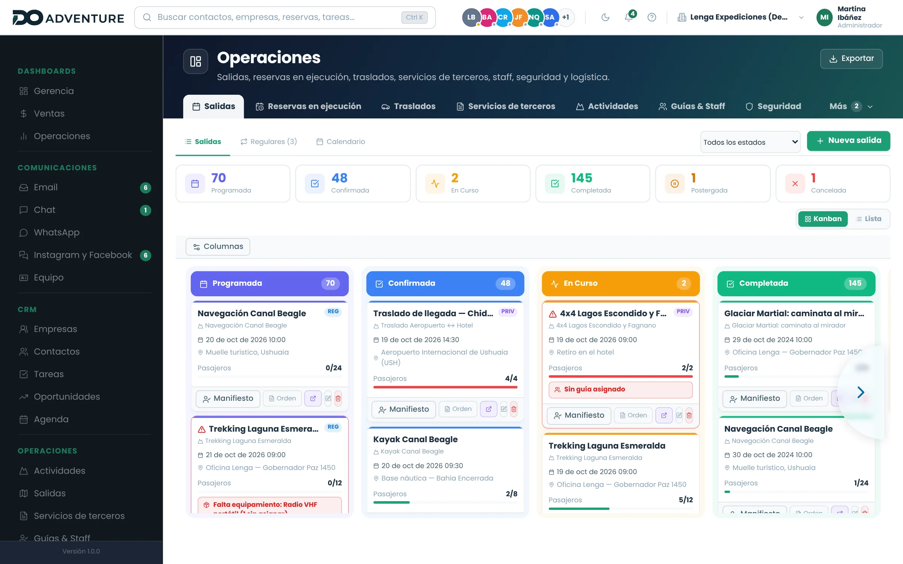Click the LB user avatar
The height and width of the screenshot is (564, 903).
point(471,17)
